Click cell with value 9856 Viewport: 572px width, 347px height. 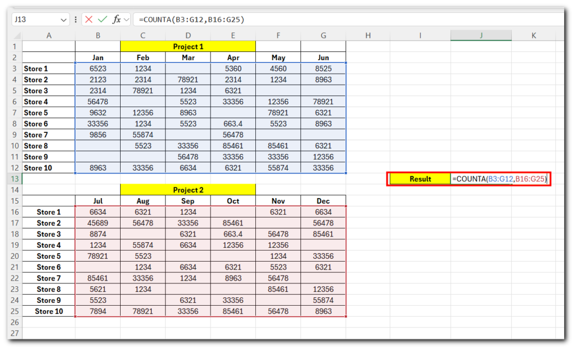click(98, 135)
